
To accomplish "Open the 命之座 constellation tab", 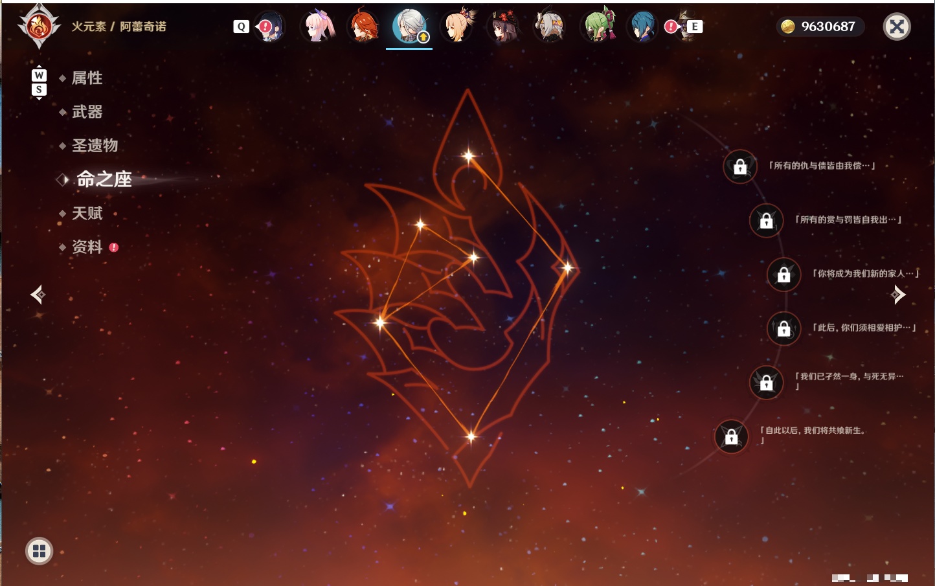I will (x=104, y=179).
